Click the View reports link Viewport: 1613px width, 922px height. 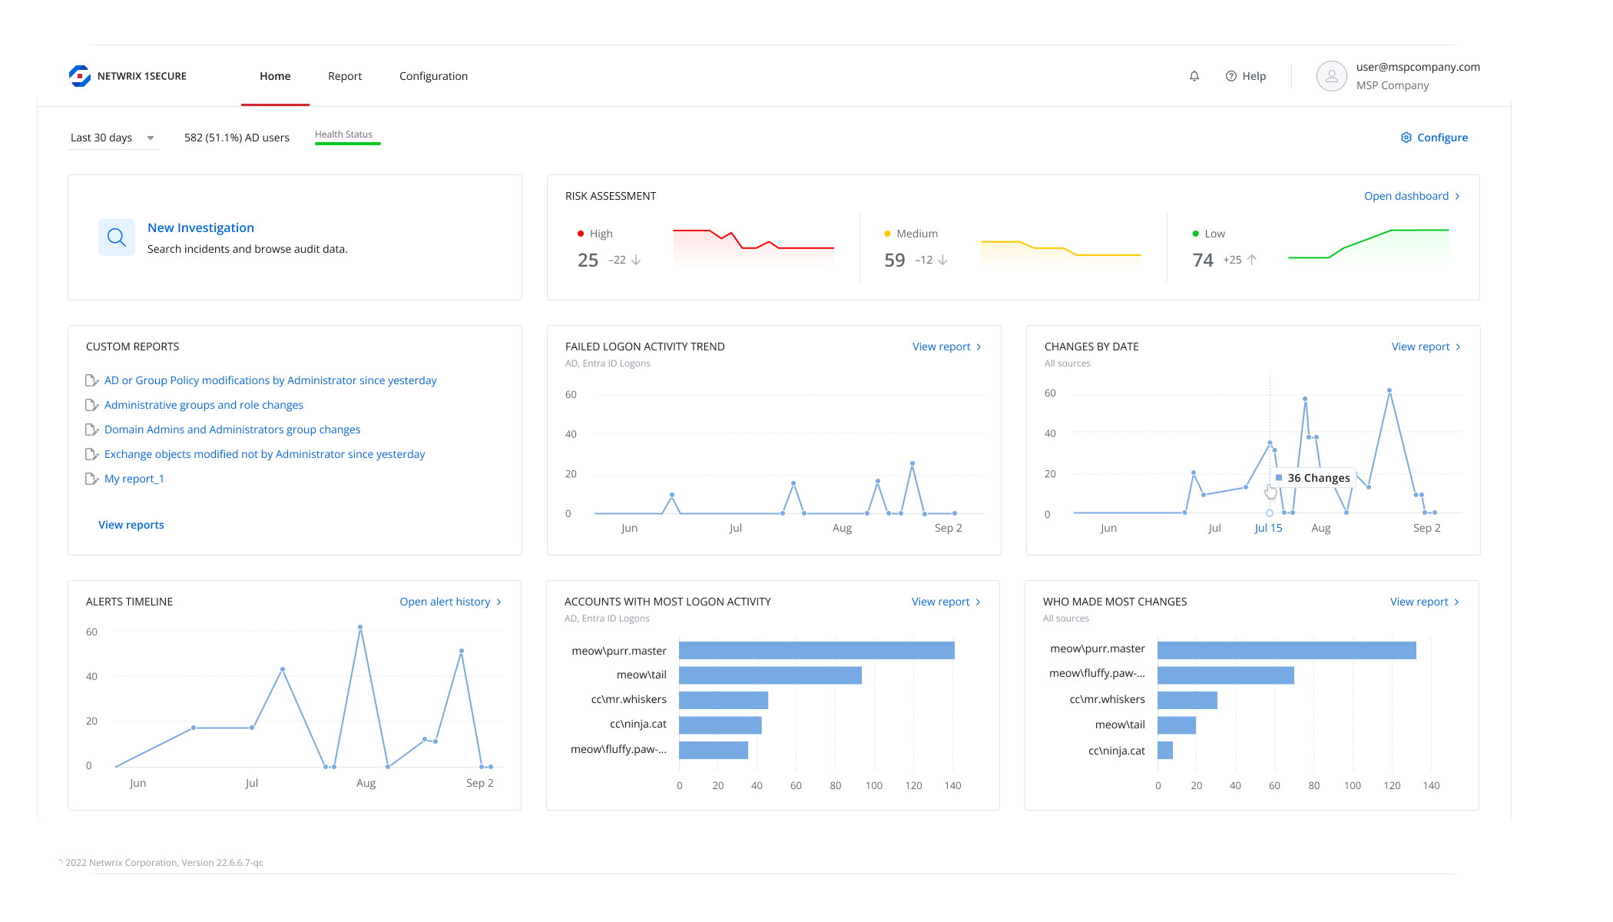point(131,525)
